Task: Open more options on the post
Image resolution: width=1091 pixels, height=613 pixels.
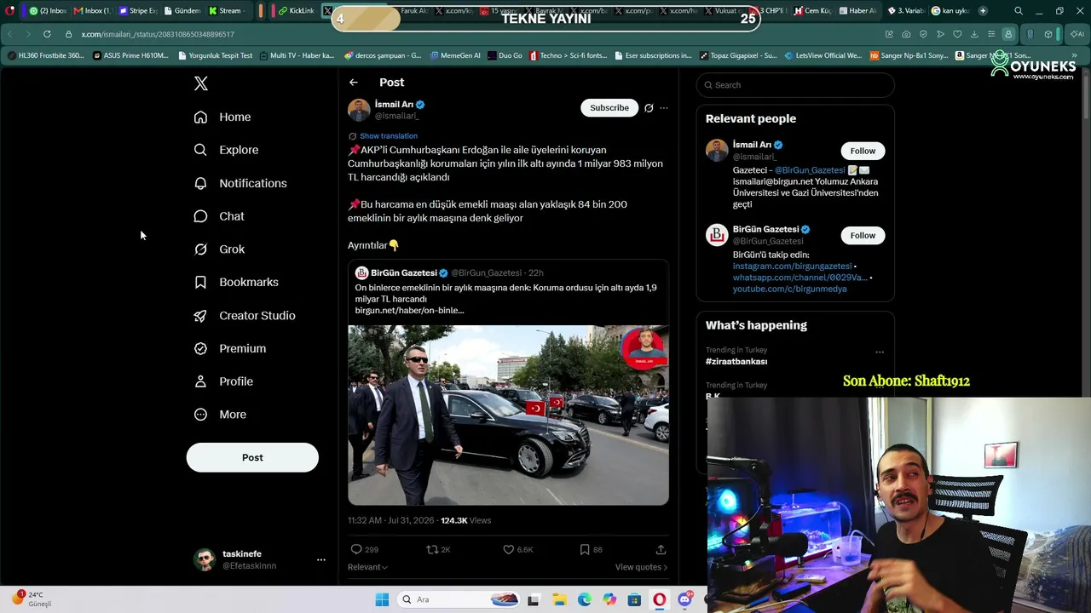Action: click(x=664, y=108)
